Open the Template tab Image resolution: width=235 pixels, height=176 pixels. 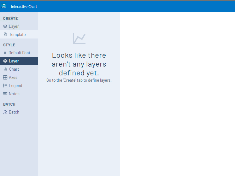19,34
